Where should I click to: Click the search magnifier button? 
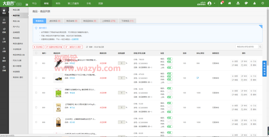pyautogui.click(x=260, y=47)
